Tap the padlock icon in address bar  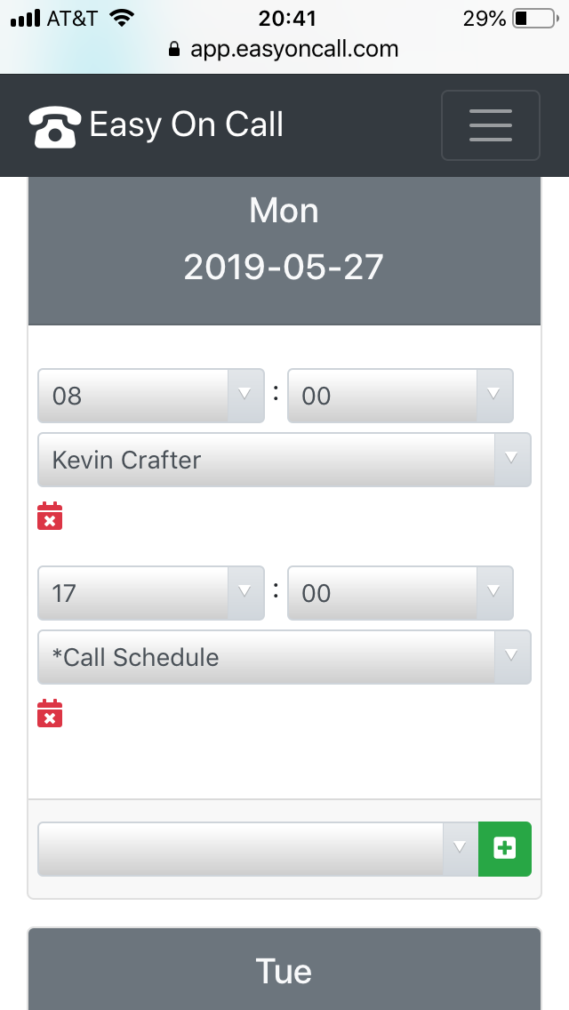(x=174, y=49)
